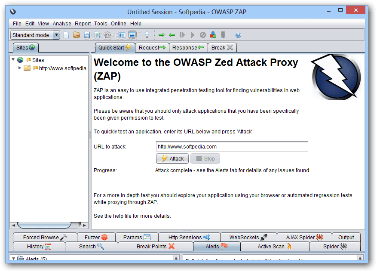Click the gray door toolbar icon
The image size is (377, 272).
[x=224, y=35]
